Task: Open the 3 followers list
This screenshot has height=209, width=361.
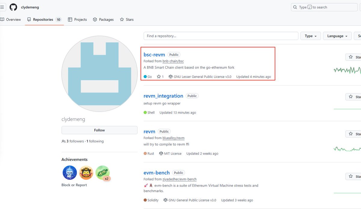Action: (75, 141)
